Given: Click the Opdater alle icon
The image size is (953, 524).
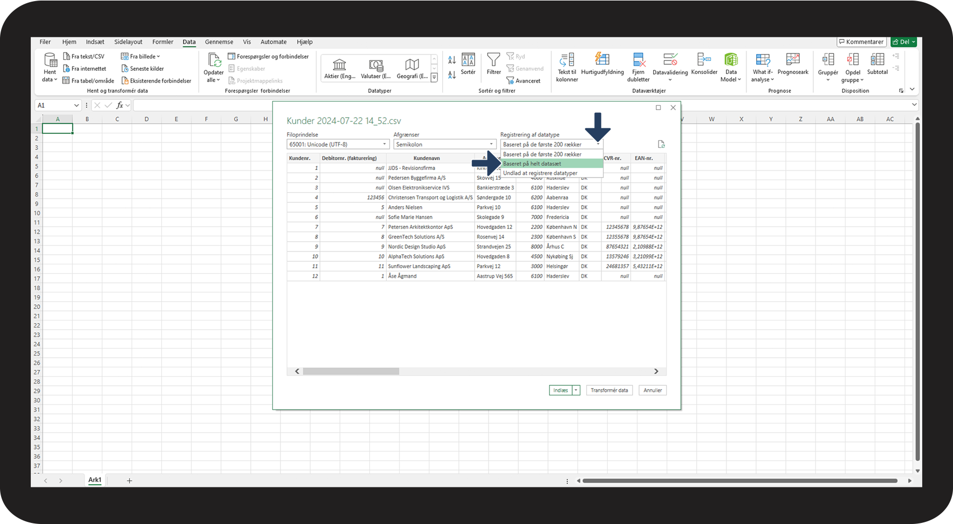Looking at the screenshot, I should pyautogui.click(x=214, y=59).
